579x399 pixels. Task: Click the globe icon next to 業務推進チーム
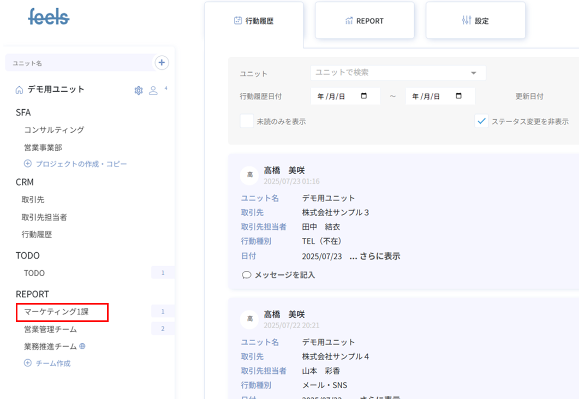click(x=82, y=346)
